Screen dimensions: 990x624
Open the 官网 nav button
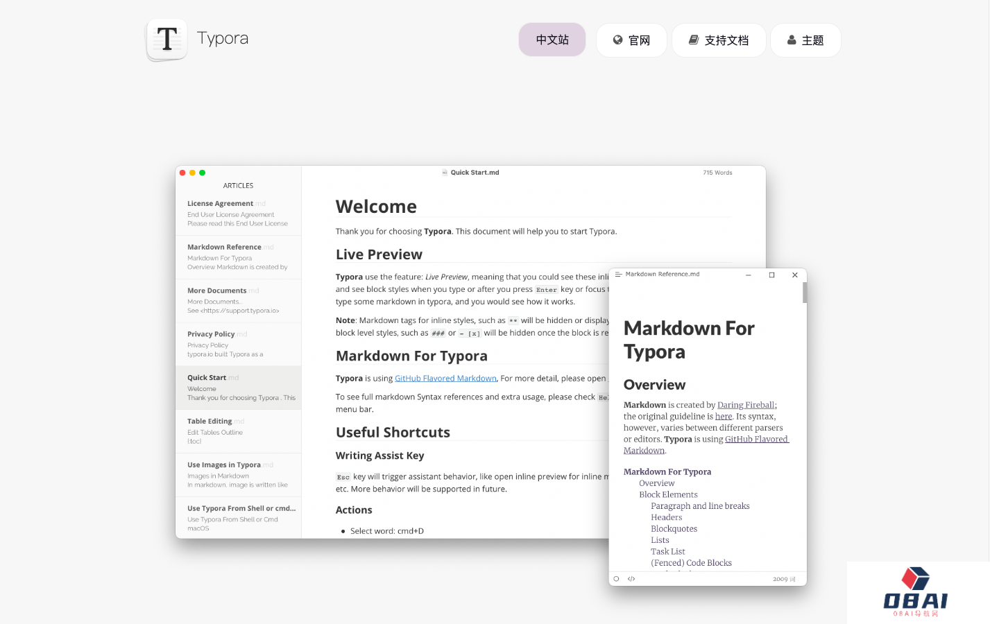coord(631,40)
